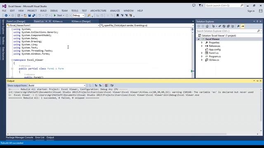The width and height of the screenshot is (264, 148).
Task: Close the Form1.cs editor tab
Action: [49, 21]
